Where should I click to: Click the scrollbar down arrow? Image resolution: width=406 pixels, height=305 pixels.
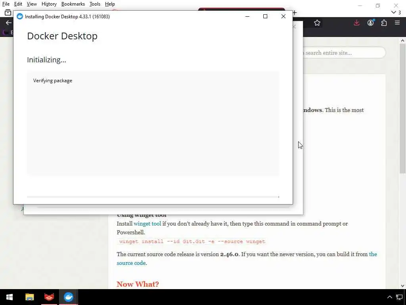pos(402,286)
